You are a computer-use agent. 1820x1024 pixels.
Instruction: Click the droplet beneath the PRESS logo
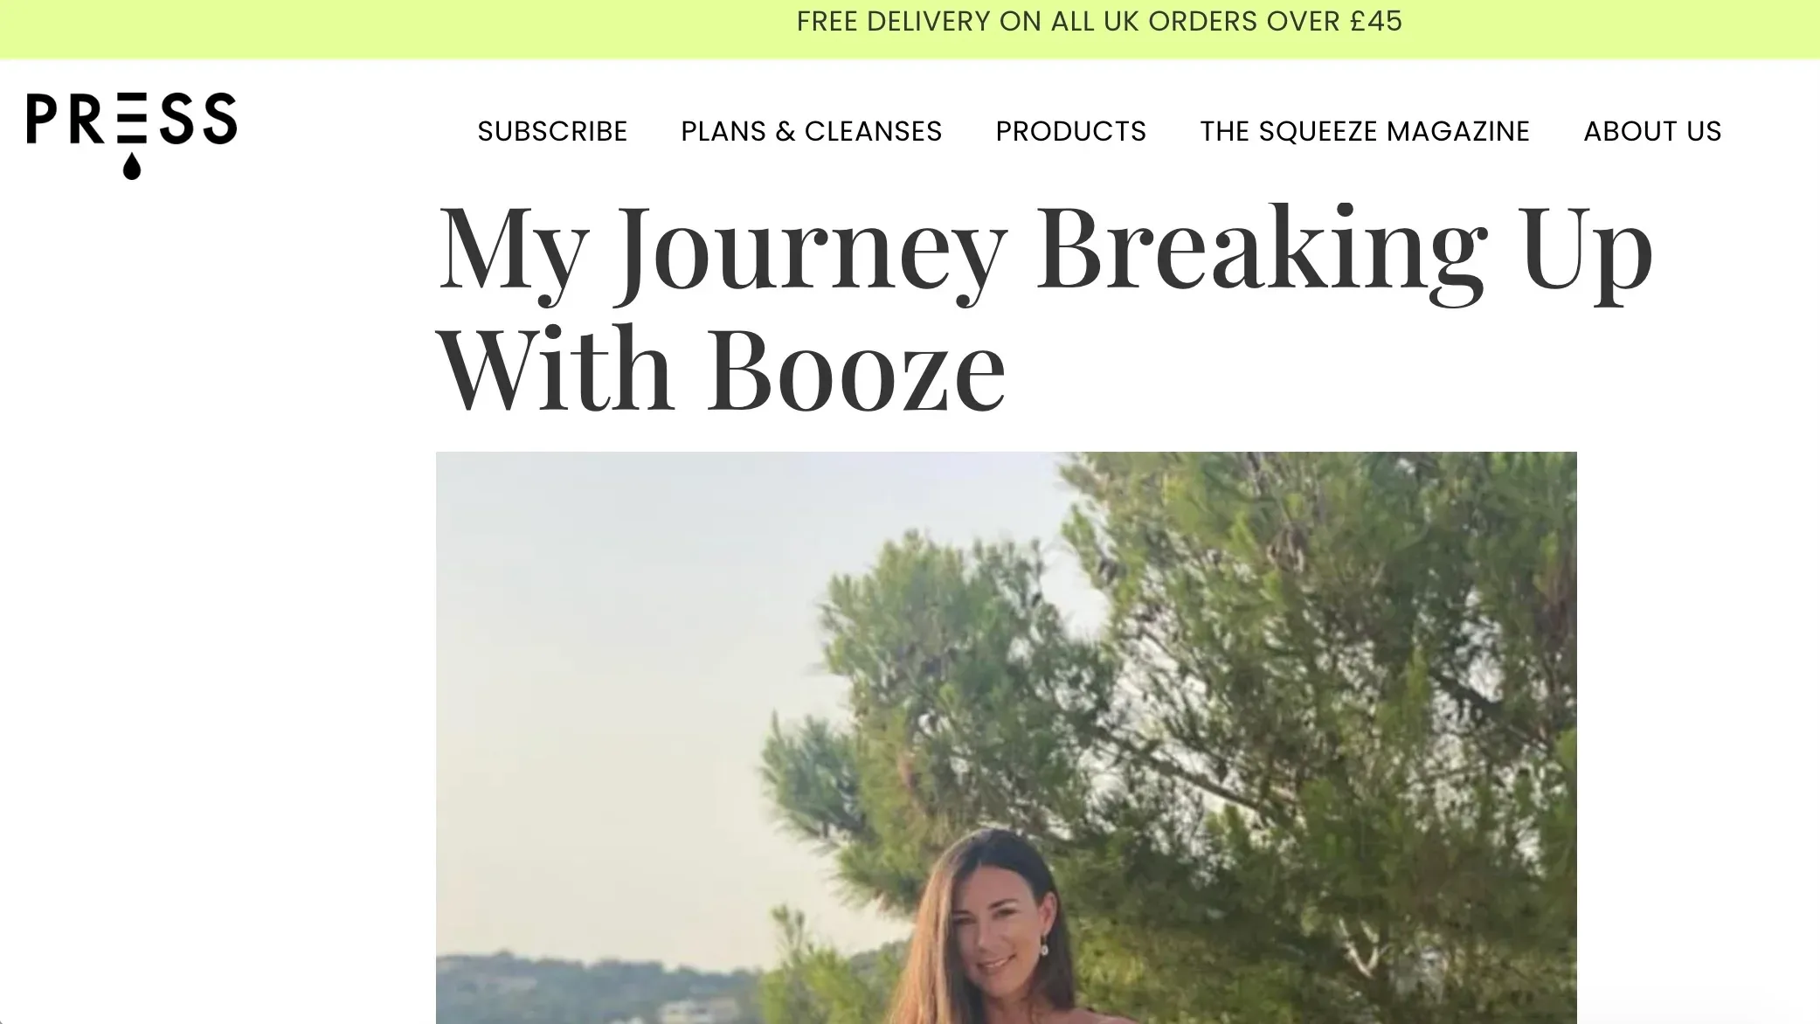click(x=131, y=166)
